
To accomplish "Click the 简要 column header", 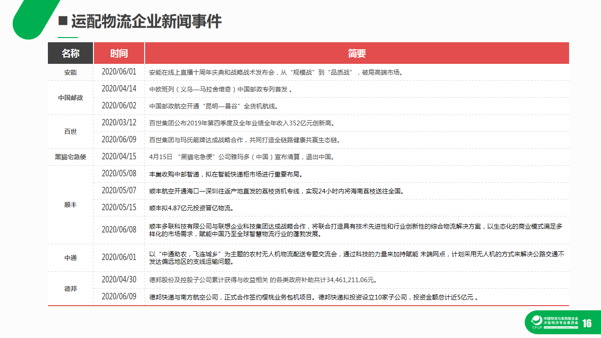I will click(357, 54).
